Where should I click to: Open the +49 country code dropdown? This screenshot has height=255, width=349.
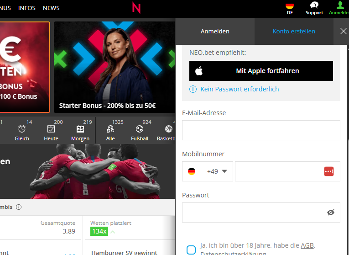click(x=208, y=171)
